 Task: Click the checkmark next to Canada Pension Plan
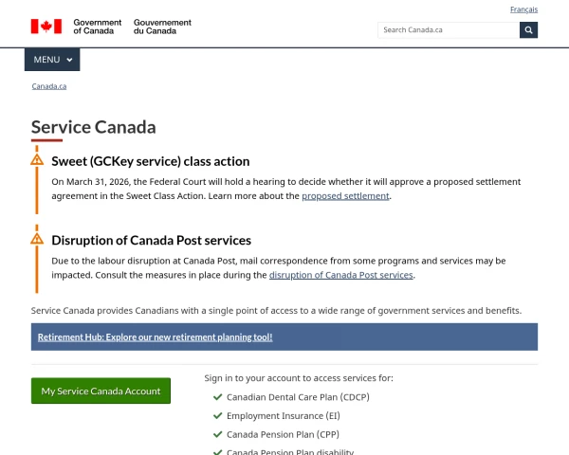pos(217,434)
